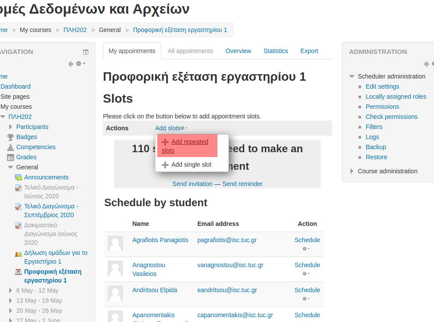This screenshot has width=434, height=322.
Task: Collapse the Scheduler administration section
Action: tap(352, 76)
